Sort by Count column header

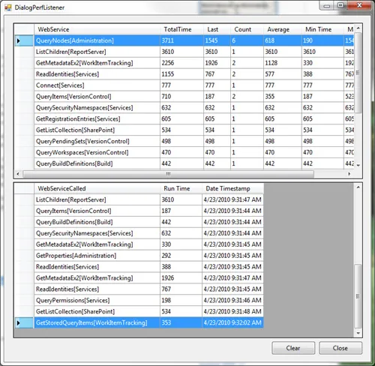247,29
